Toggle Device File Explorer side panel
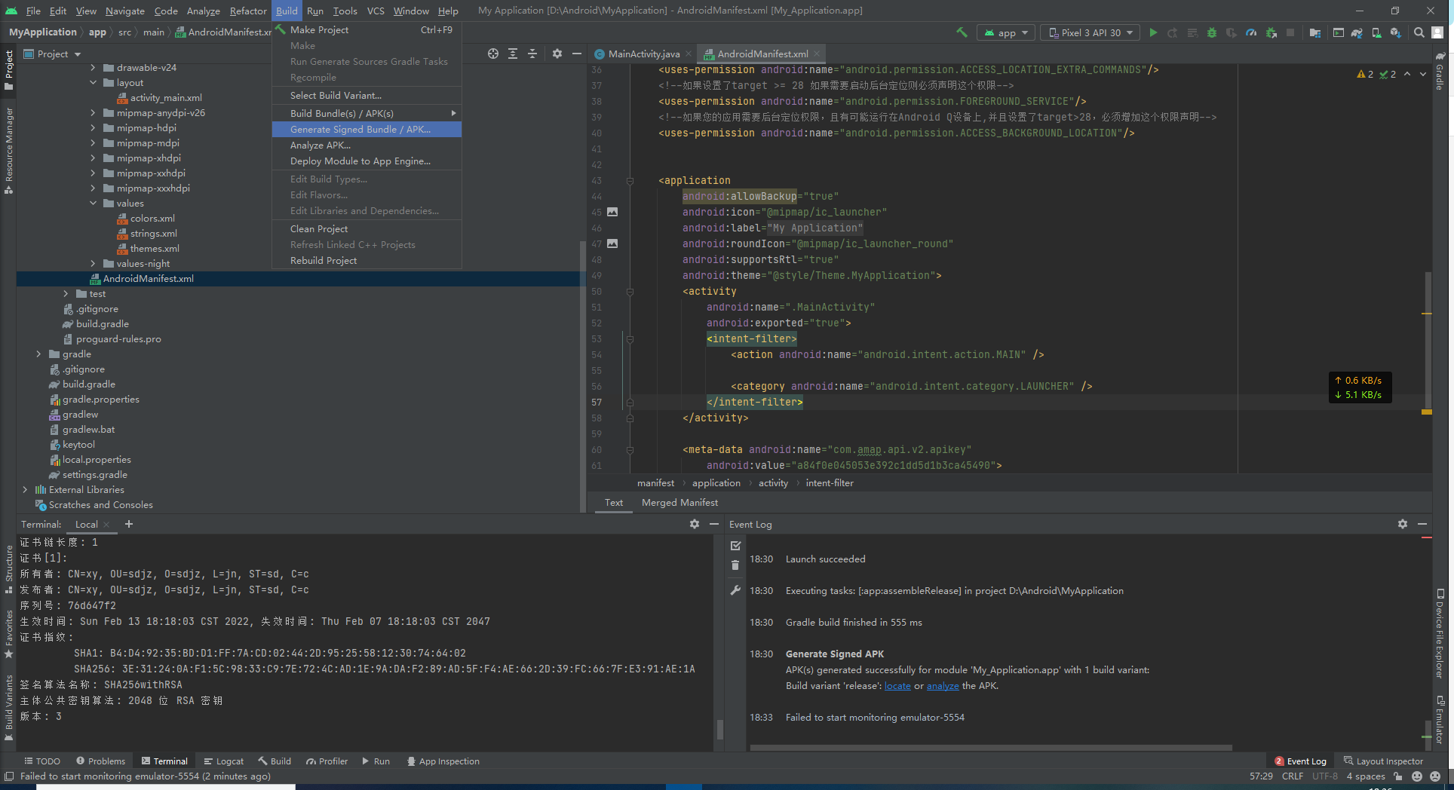This screenshot has height=790, width=1454. [1440, 633]
